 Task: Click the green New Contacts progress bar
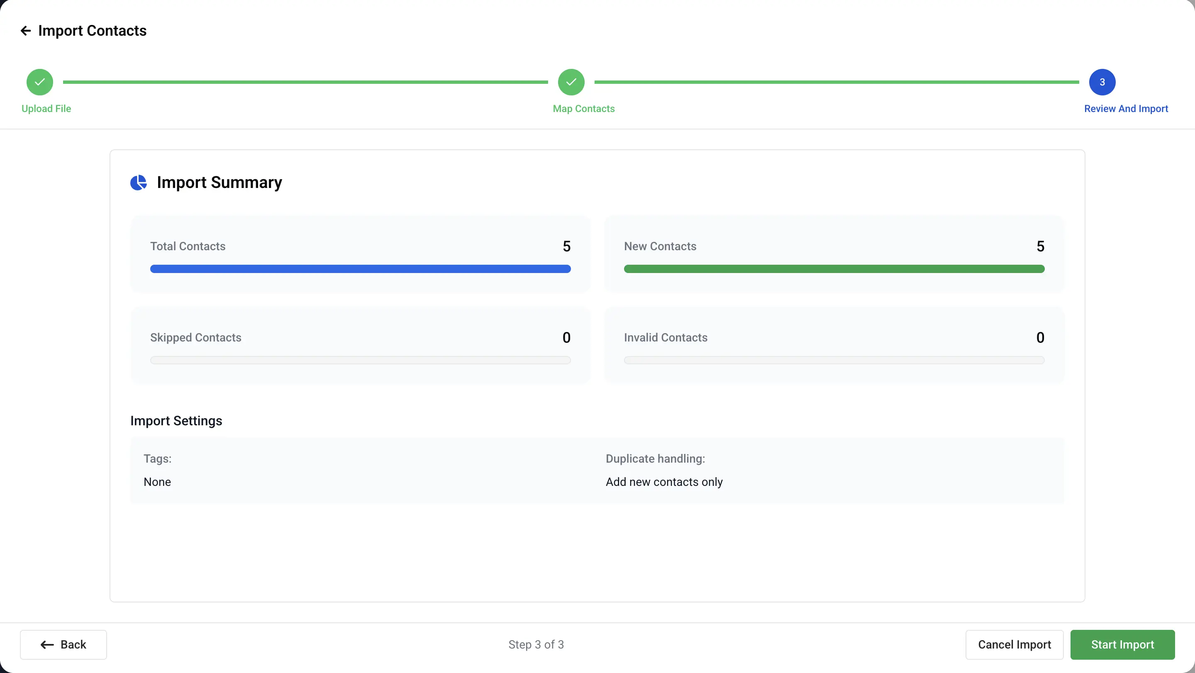834,269
